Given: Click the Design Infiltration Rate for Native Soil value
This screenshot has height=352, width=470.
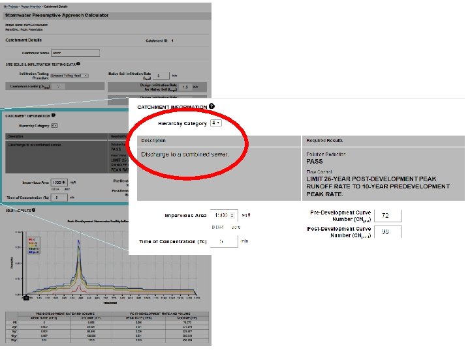Looking at the screenshot, I should click(x=185, y=87).
